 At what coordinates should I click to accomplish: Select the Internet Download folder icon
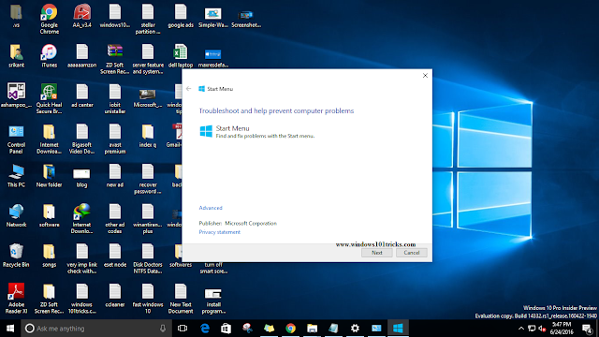pyautogui.click(x=50, y=139)
